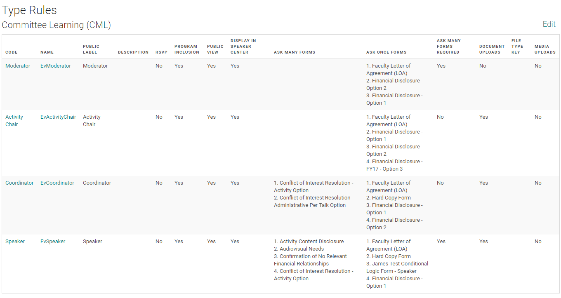Select the EvCoordinator name link
Screen dimensions: 561x298
coord(57,183)
